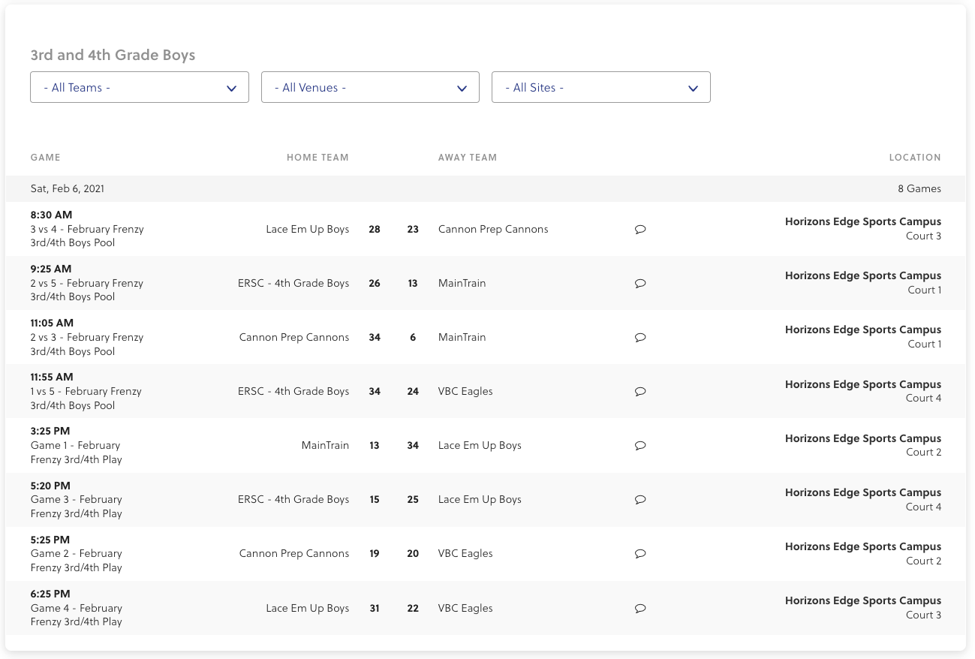The width and height of the screenshot is (975, 659).
Task: Click the AWAY TEAM column header
Action: coord(468,158)
